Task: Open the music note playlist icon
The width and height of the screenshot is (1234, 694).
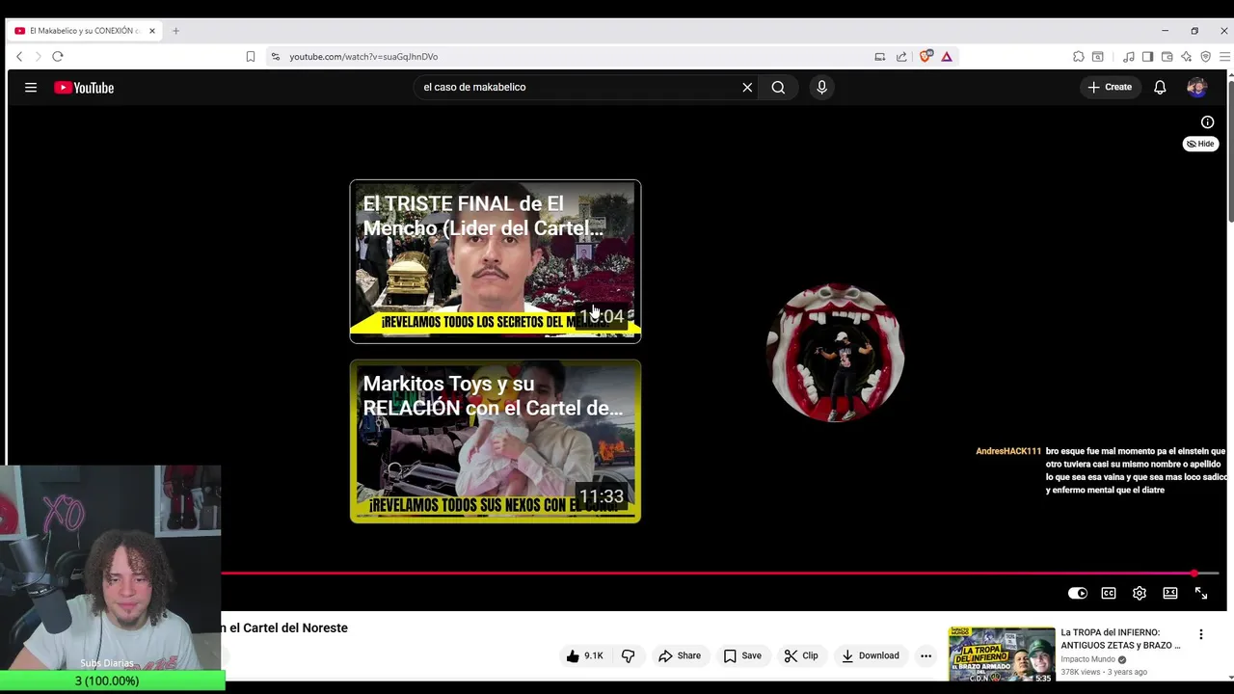Action: pyautogui.click(x=1129, y=57)
